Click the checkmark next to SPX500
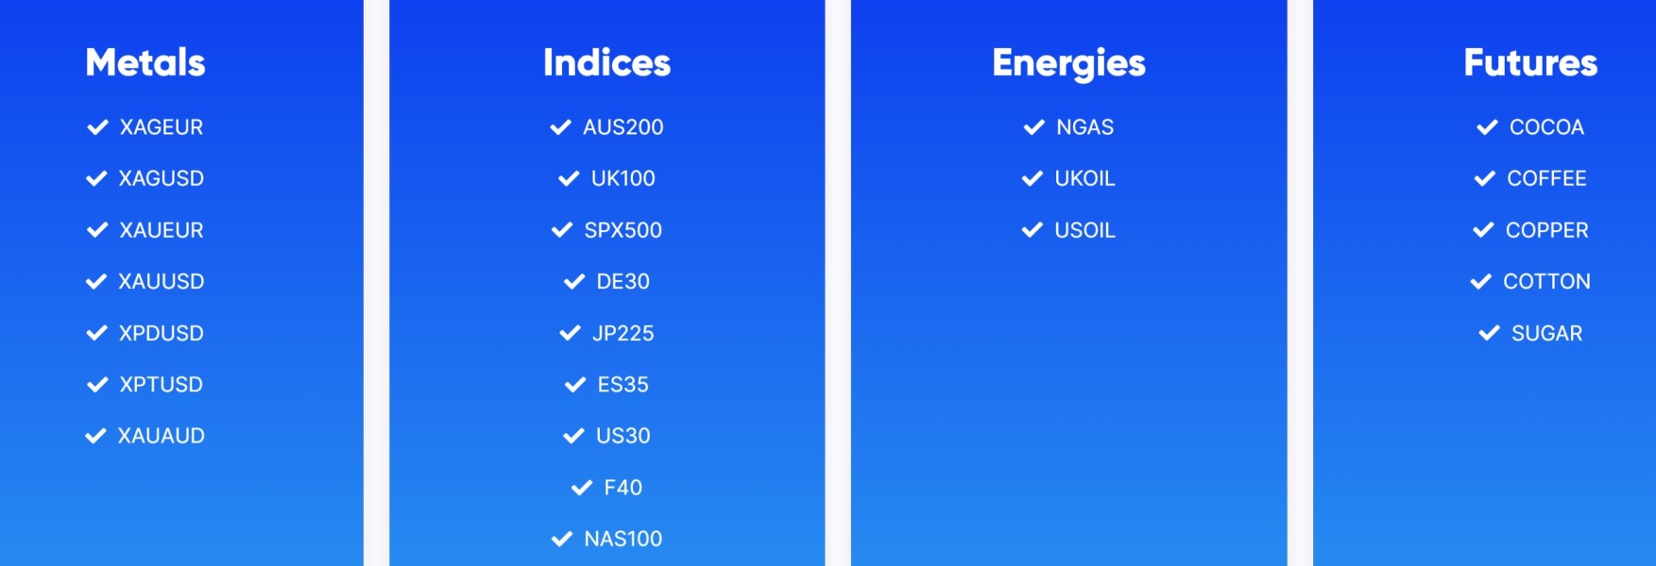The height and width of the screenshot is (566, 1656). pos(562,230)
